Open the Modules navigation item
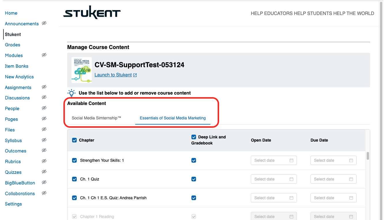The height and width of the screenshot is (220, 384). coord(14,55)
